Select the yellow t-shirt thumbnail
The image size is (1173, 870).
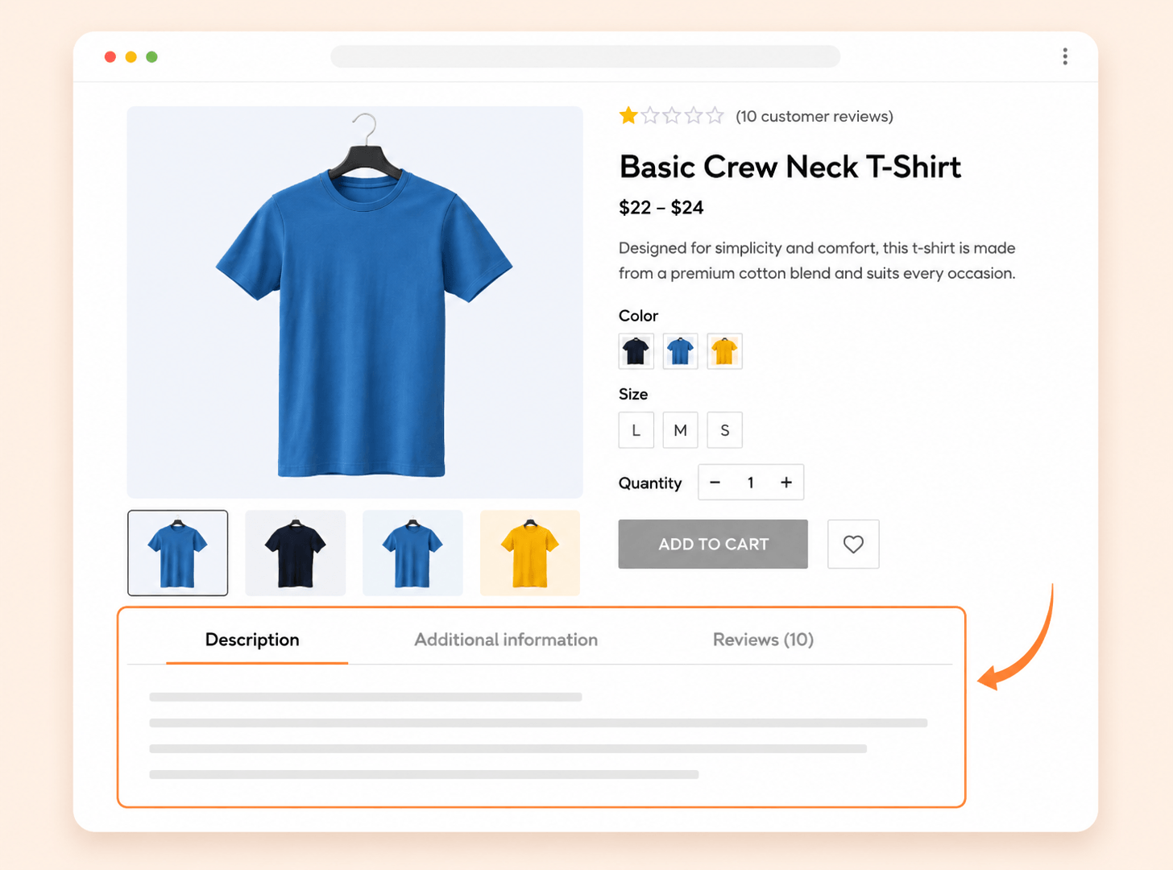pyautogui.click(x=530, y=553)
